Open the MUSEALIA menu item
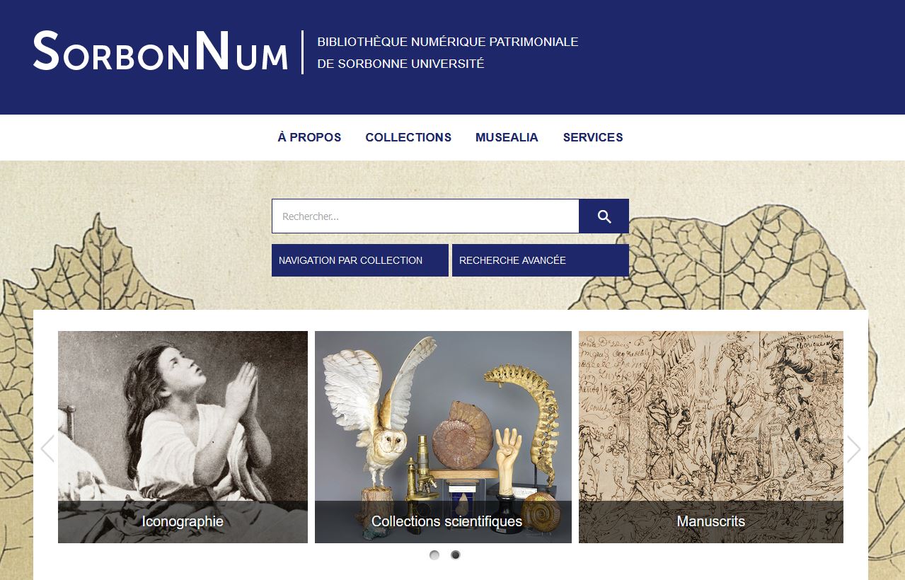The height and width of the screenshot is (580, 905). pos(507,137)
